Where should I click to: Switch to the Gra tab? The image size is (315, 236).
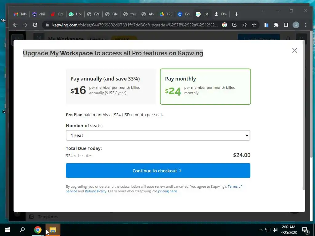coord(57,14)
